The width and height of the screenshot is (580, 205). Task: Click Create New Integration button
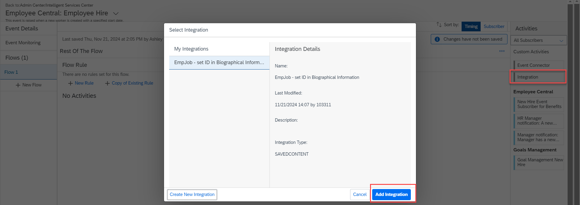pos(192,194)
